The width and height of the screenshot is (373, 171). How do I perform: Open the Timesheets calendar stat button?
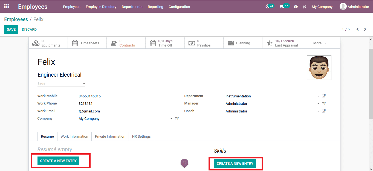(87, 43)
